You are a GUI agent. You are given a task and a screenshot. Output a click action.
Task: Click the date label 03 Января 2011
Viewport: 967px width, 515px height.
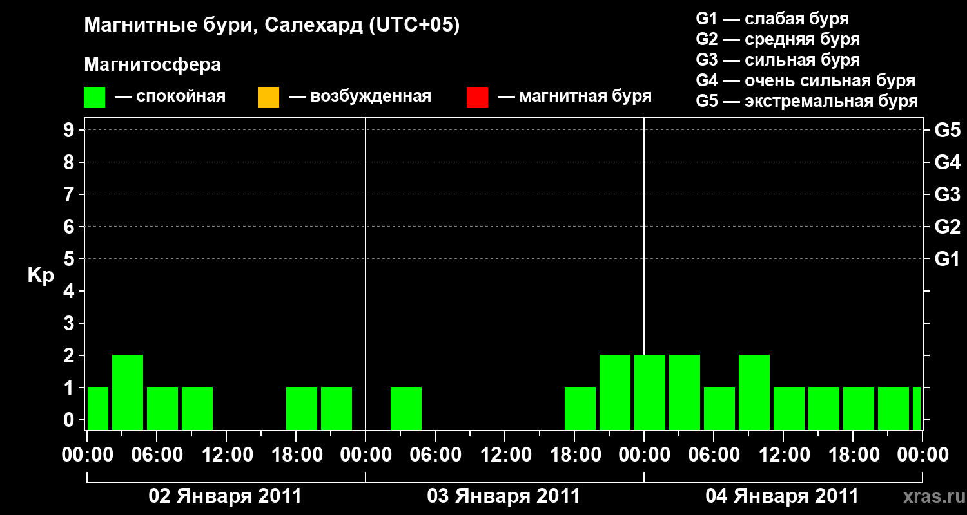(x=503, y=496)
